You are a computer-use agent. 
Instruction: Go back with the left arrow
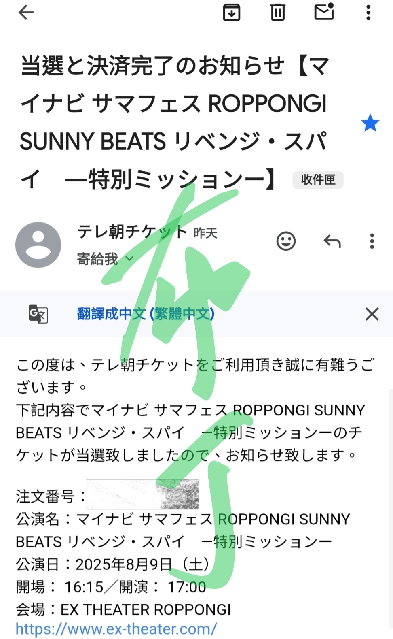pos(26,13)
